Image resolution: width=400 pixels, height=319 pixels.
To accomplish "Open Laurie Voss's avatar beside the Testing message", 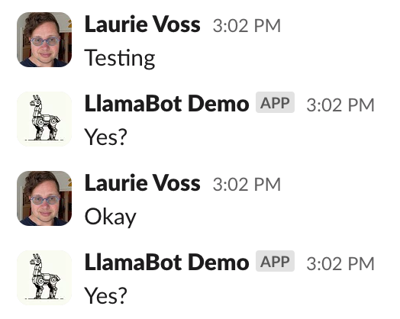I will click(44, 40).
